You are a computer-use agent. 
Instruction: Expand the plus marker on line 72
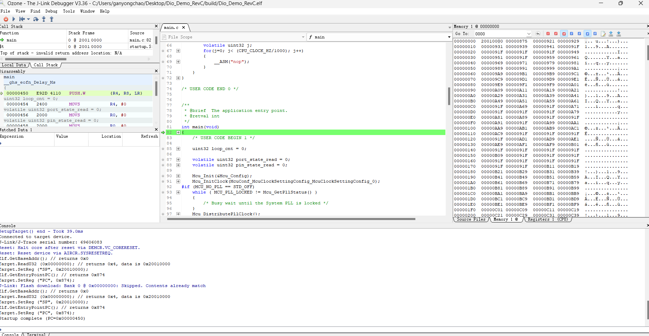pyautogui.click(x=178, y=78)
